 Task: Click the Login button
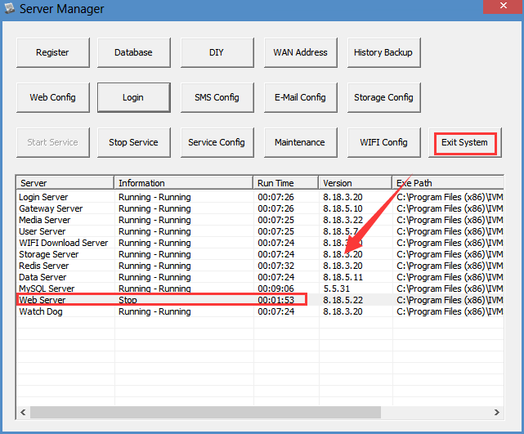point(134,97)
